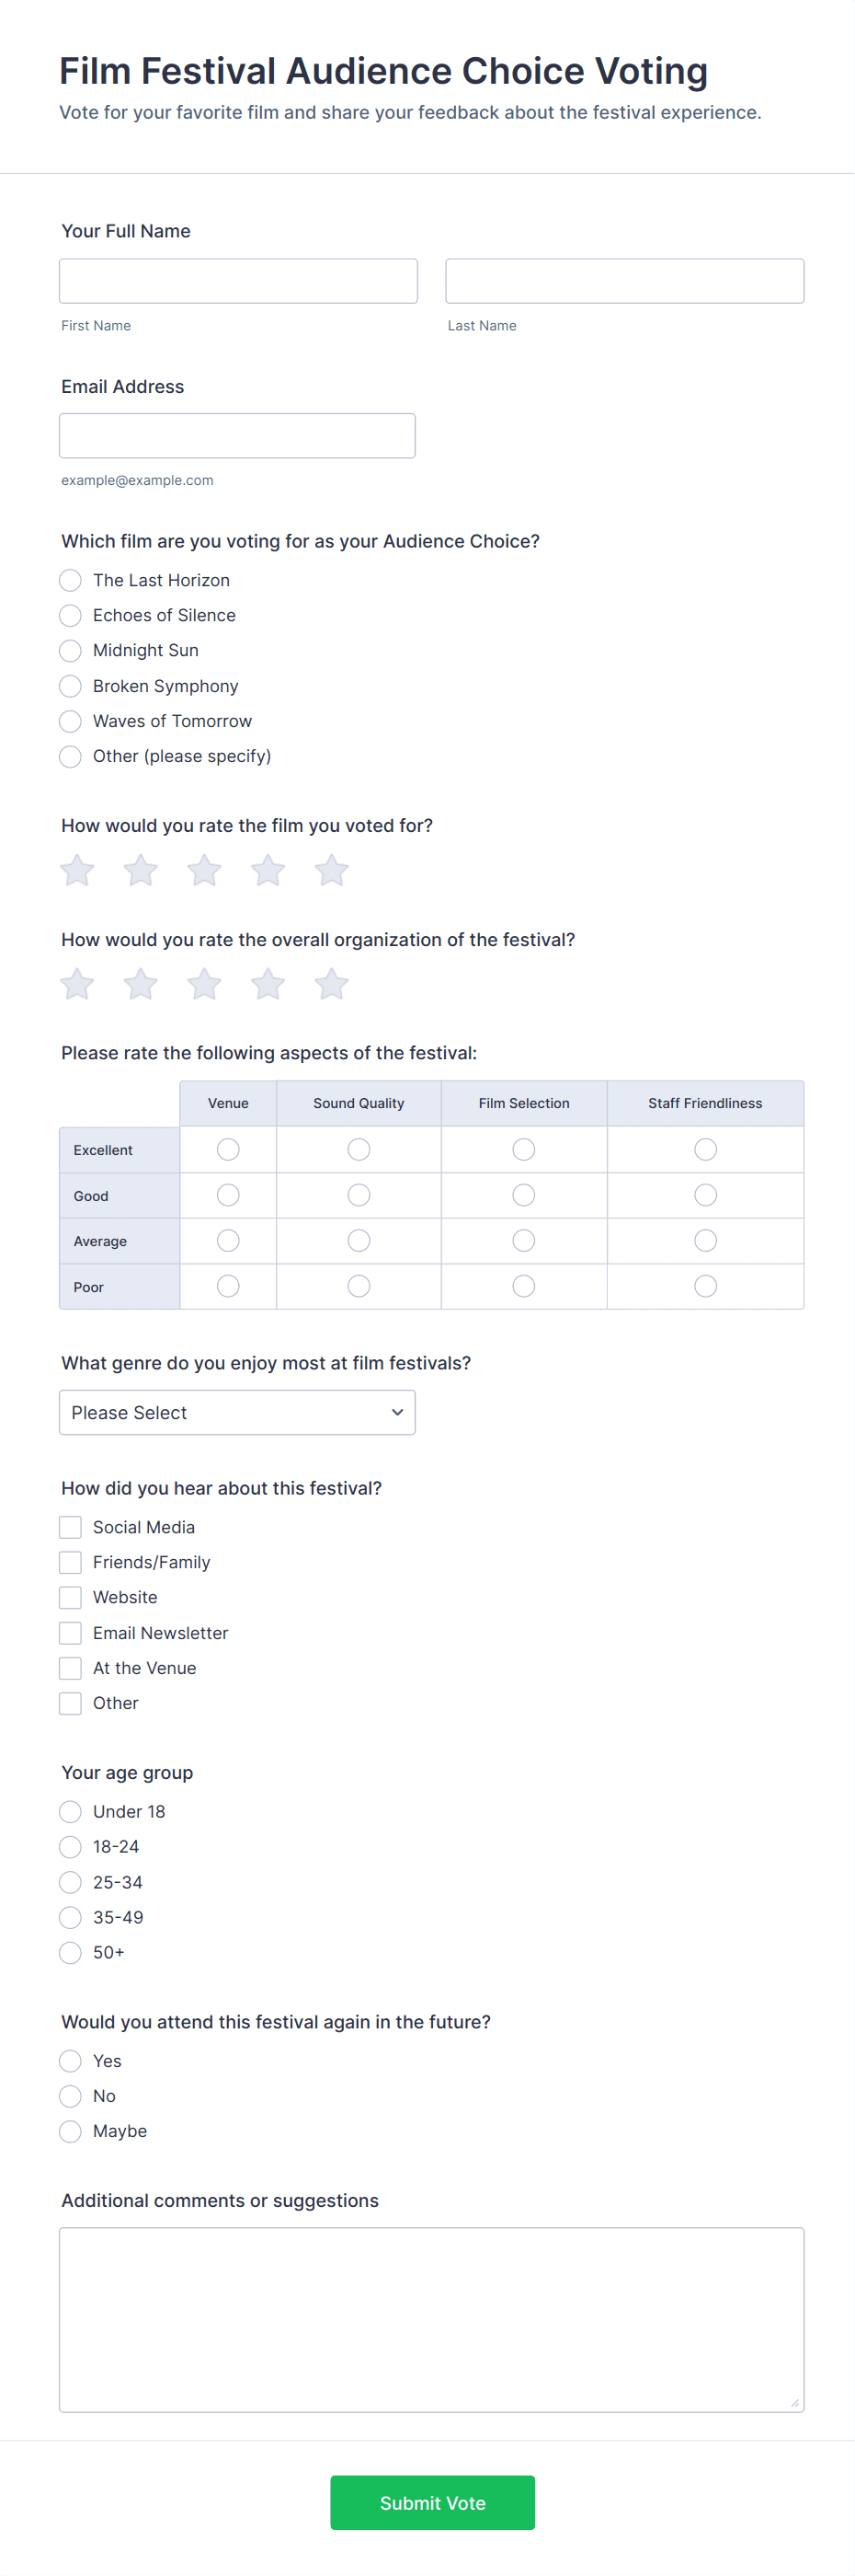The width and height of the screenshot is (855, 2576).
Task: Select Midnight Sun as Audience Choice
Action: 70,651
